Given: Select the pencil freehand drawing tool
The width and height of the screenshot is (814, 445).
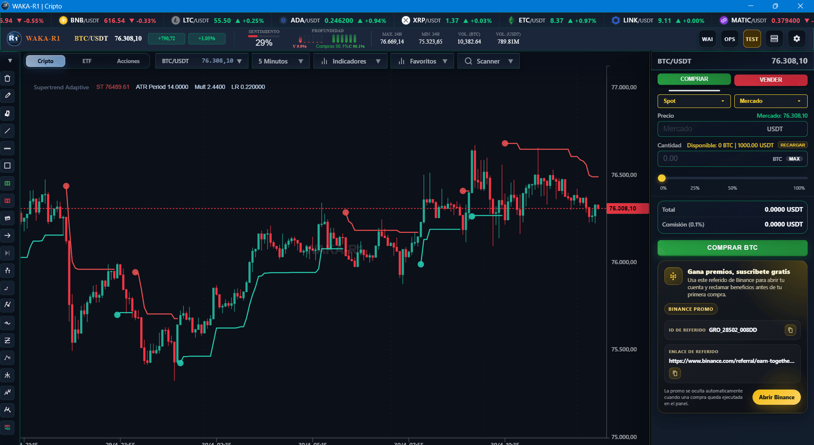Looking at the screenshot, I should point(7,96).
